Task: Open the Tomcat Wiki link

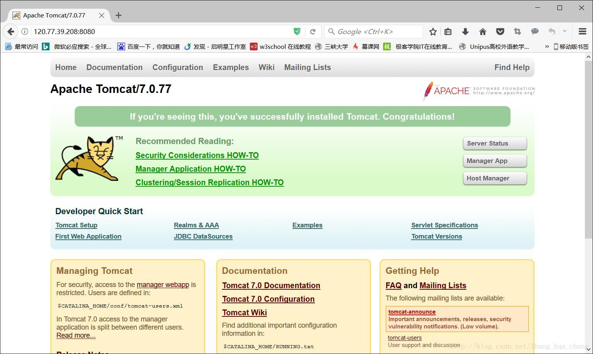Action: tap(244, 313)
